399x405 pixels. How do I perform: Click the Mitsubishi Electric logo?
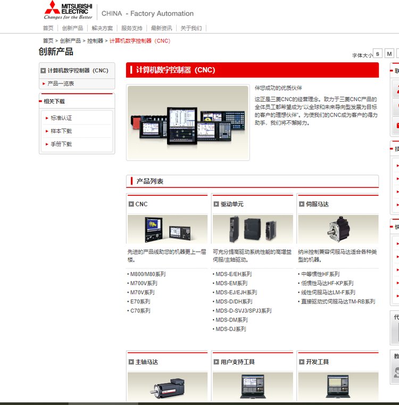point(68,10)
